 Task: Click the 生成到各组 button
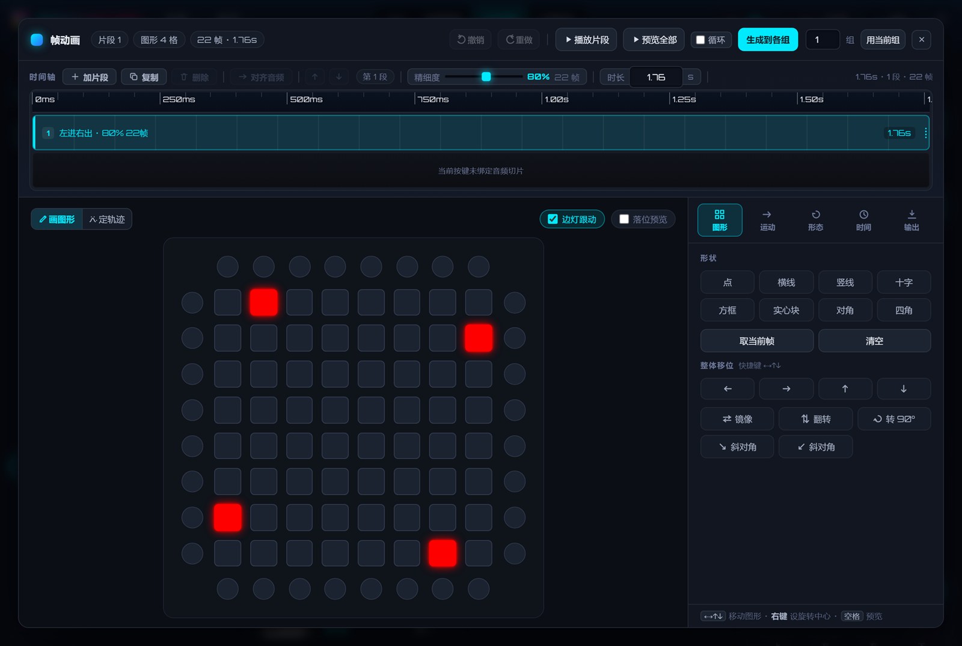pyautogui.click(x=768, y=40)
